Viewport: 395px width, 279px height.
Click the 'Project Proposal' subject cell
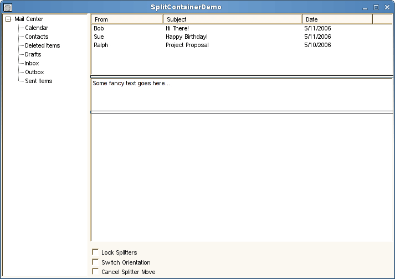[187, 45]
